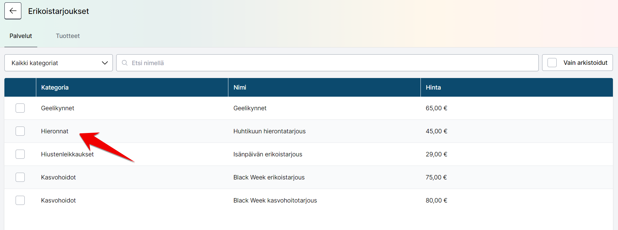
Task: Switch to the Tuotteet tab
Action: pos(68,36)
